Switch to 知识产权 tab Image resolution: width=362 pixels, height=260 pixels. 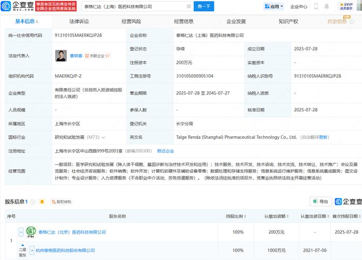tap(289, 22)
